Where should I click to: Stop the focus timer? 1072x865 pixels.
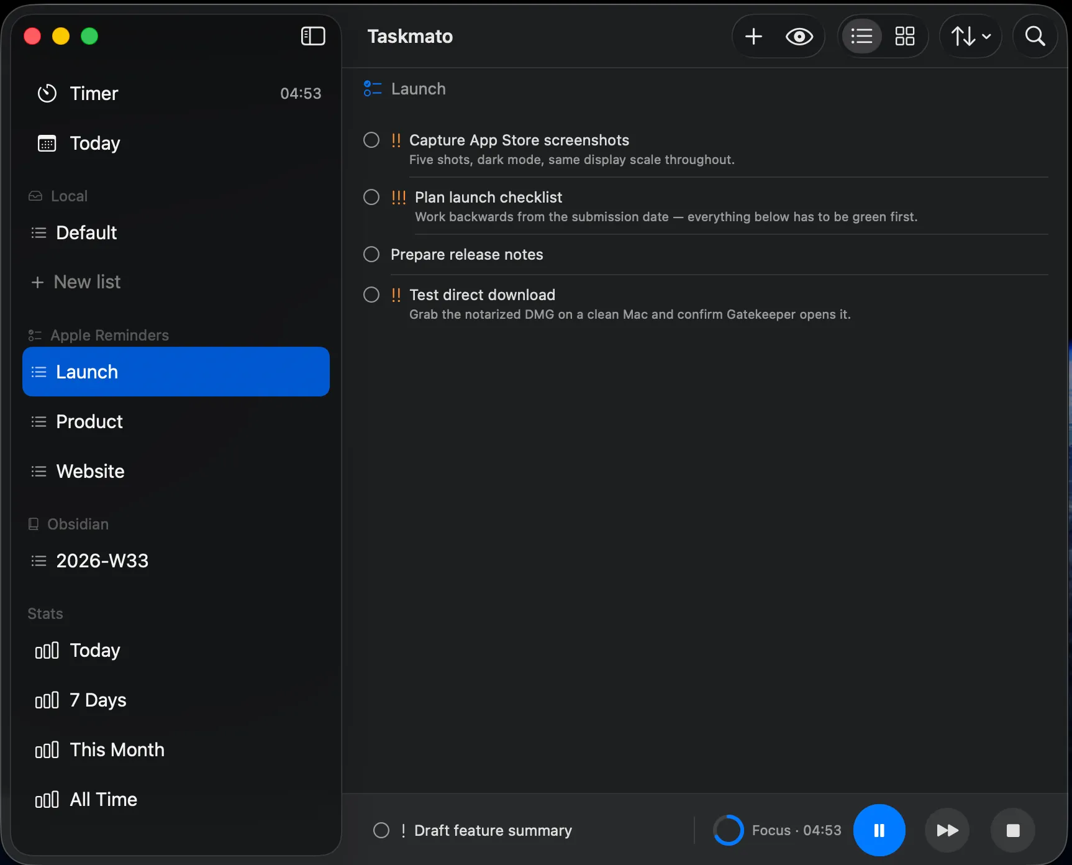[x=1013, y=830]
